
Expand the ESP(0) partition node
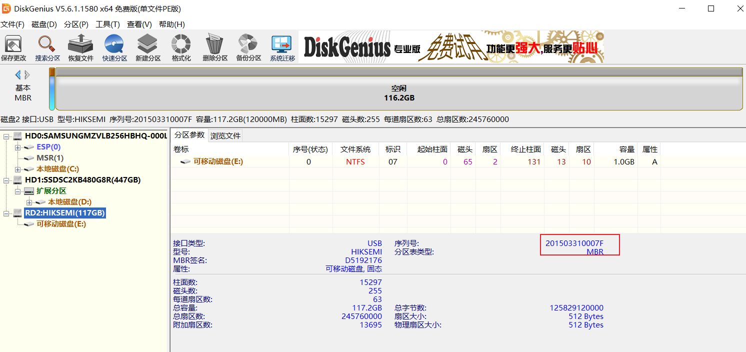click(18, 147)
